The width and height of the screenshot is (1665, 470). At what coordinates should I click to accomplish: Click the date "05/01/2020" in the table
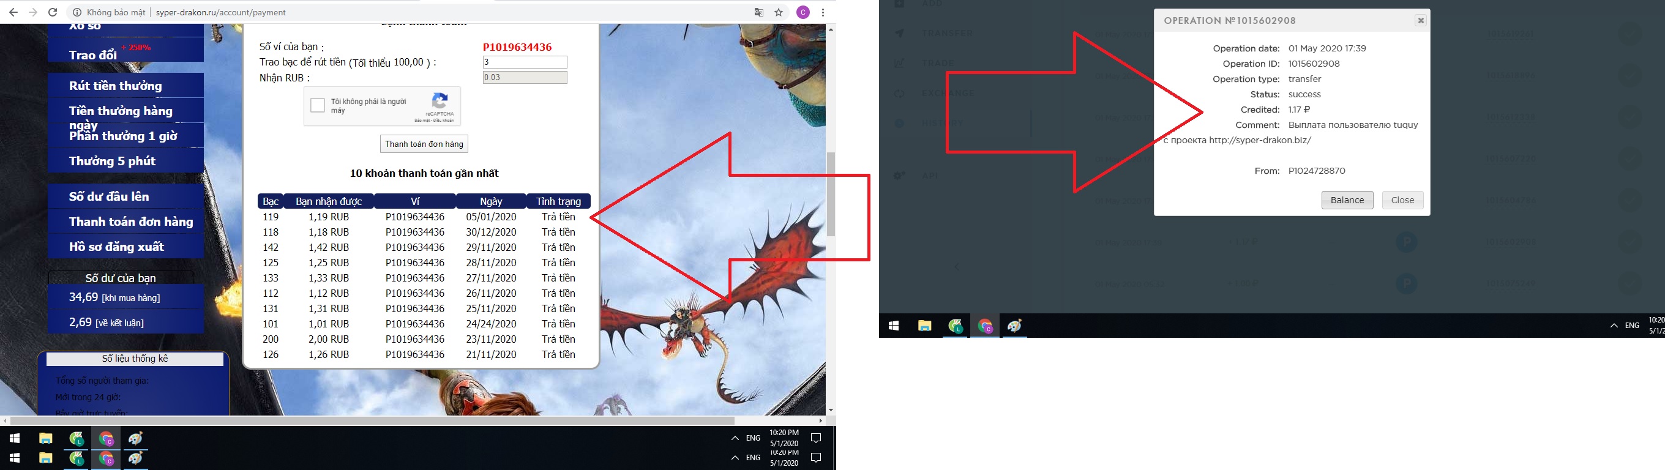(491, 217)
